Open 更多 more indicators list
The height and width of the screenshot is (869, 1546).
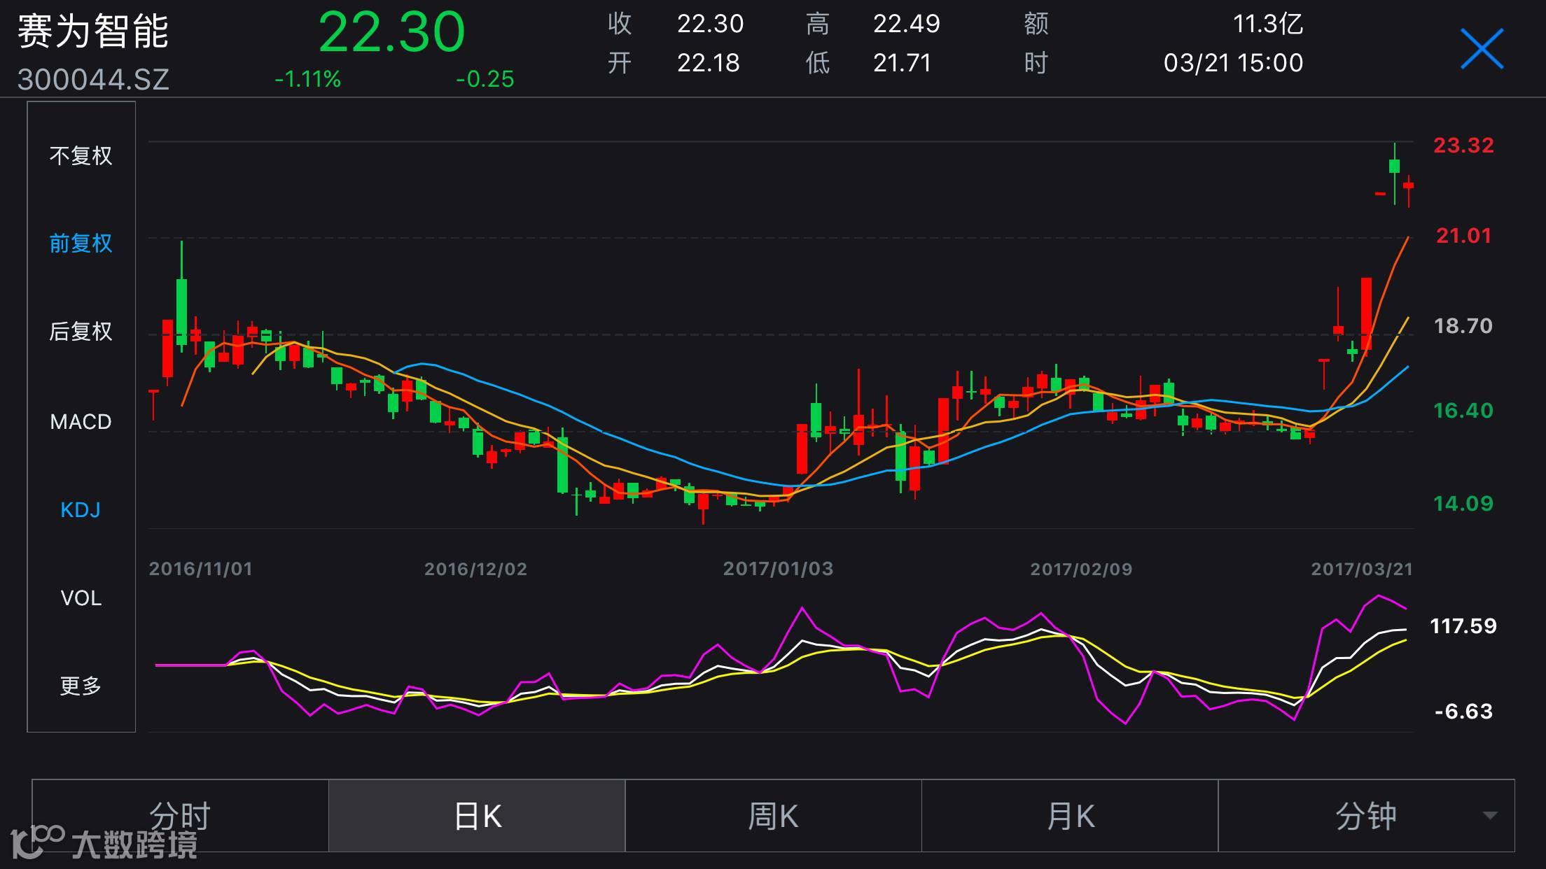81,686
